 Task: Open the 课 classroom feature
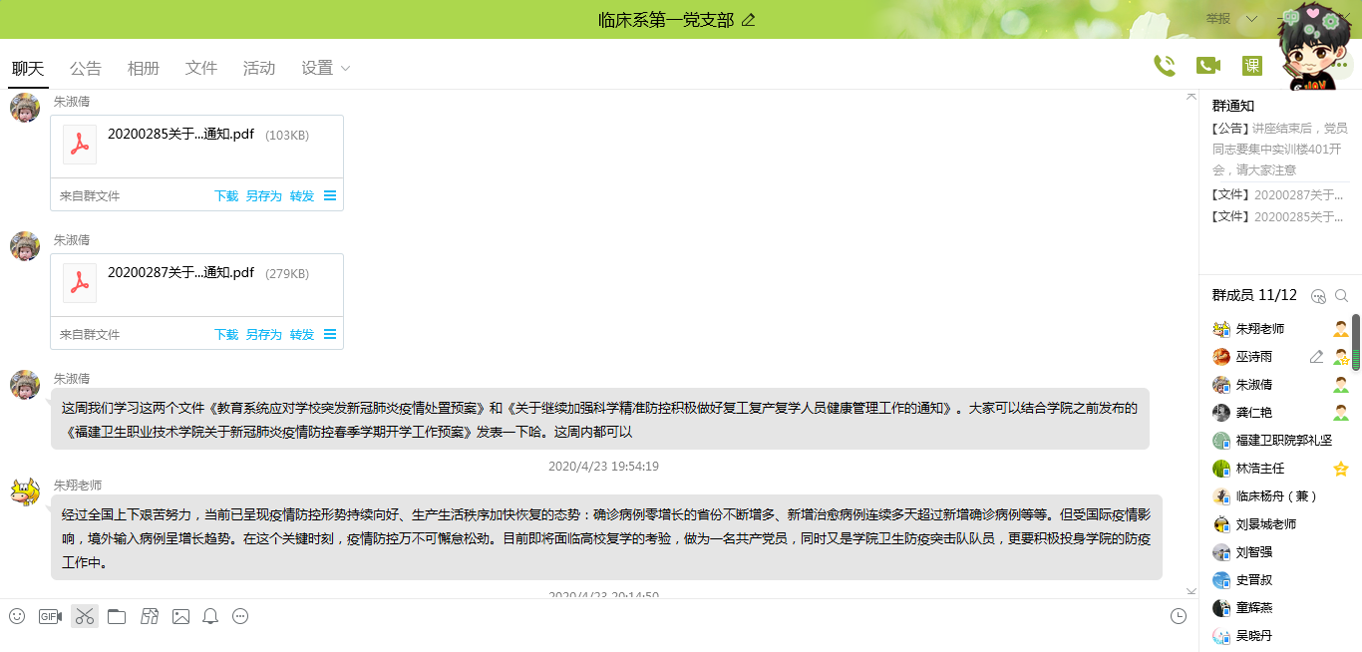point(1252,66)
